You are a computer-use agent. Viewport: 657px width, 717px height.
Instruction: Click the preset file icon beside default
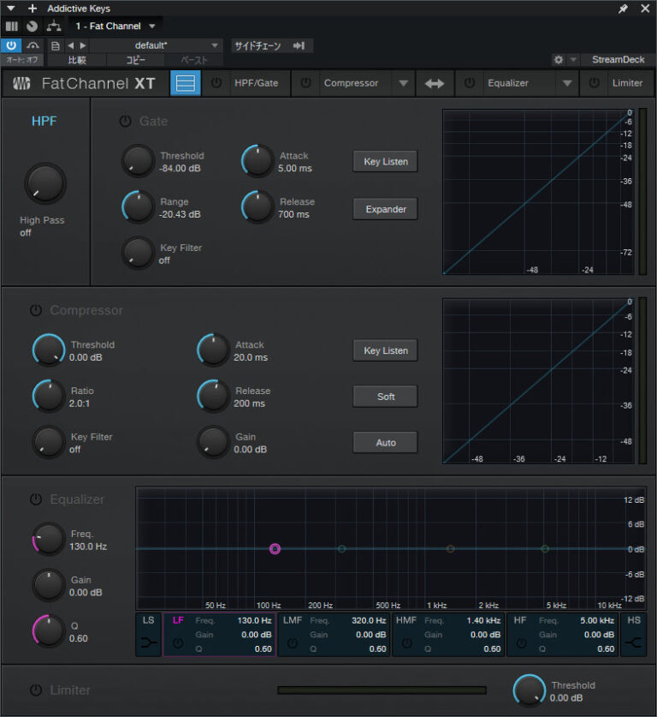56,46
